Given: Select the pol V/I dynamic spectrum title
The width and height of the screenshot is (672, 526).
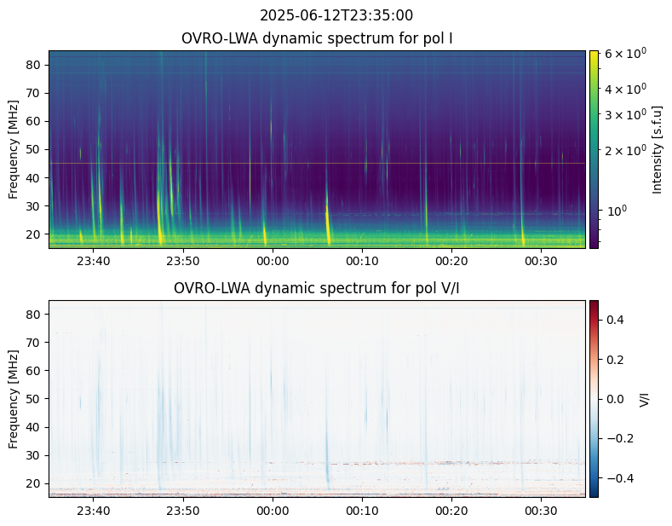Looking at the screenshot, I should coord(317,288).
